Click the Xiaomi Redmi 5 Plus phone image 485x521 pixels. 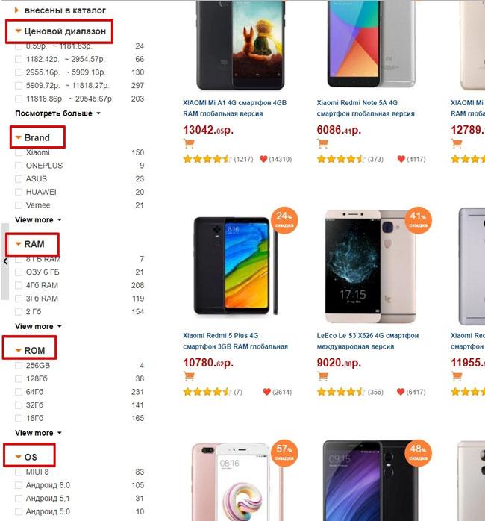click(234, 265)
